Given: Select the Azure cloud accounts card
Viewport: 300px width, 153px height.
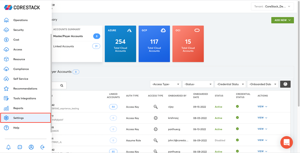Looking at the screenshot, I should click(120, 44).
